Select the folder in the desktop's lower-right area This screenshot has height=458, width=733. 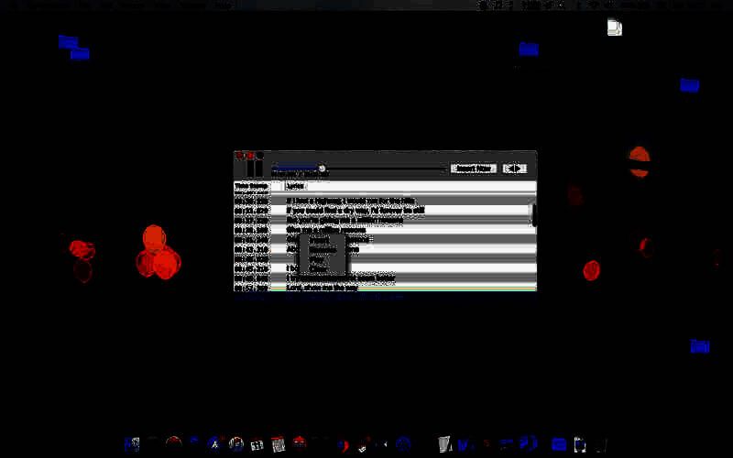tap(699, 346)
